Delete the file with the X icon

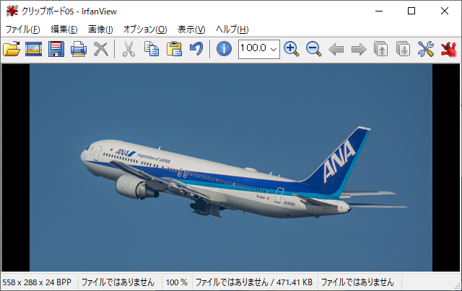101,49
